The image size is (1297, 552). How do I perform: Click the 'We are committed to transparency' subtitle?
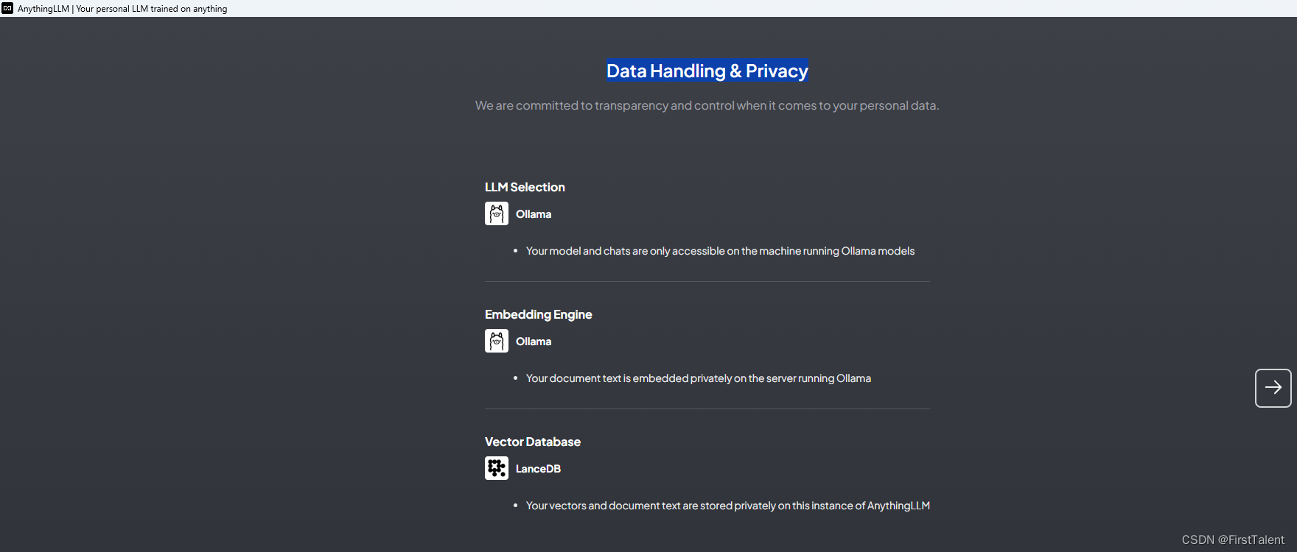707,105
